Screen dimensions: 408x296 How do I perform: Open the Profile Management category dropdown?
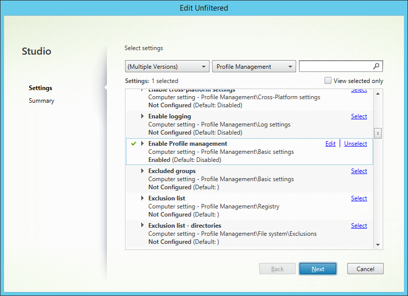[x=254, y=67]
